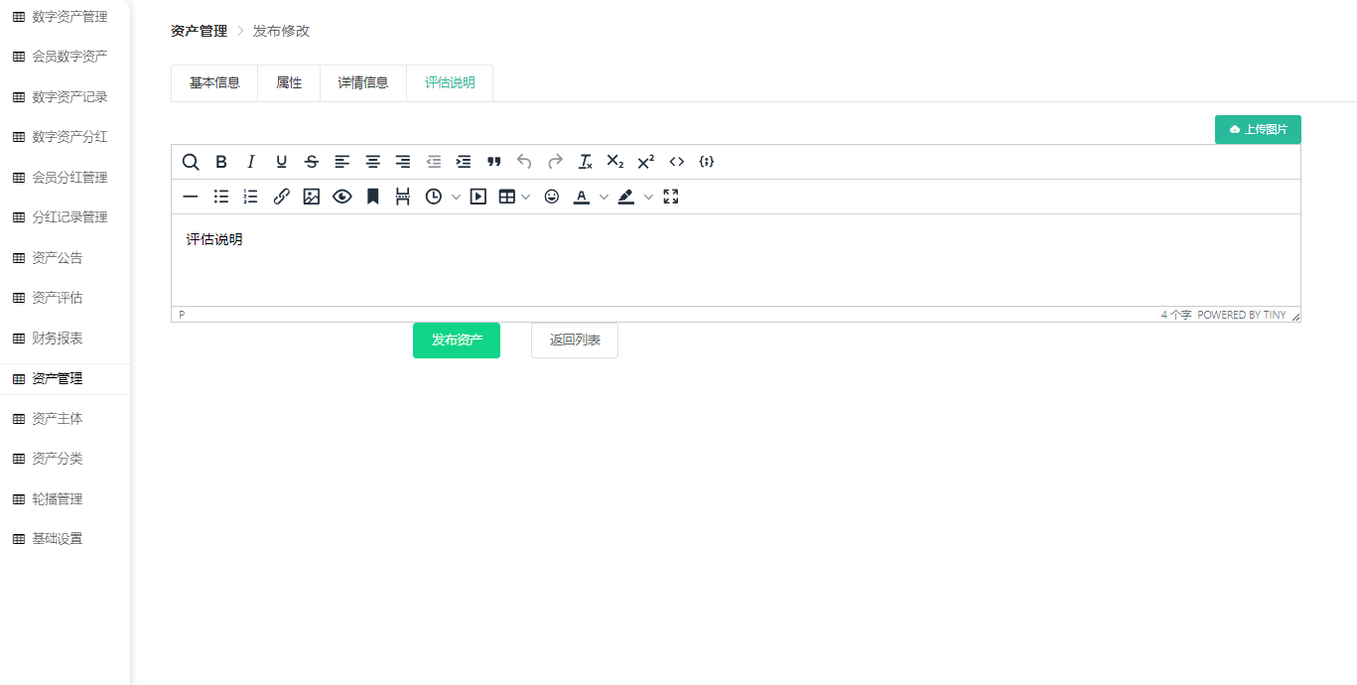
Task: Insert an anchor using the bookmark icon
Action: click(372, 197)
